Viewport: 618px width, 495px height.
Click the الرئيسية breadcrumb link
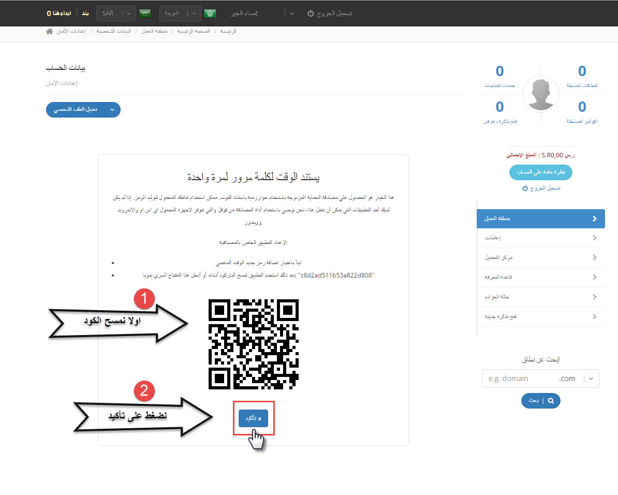coord(228,31)
